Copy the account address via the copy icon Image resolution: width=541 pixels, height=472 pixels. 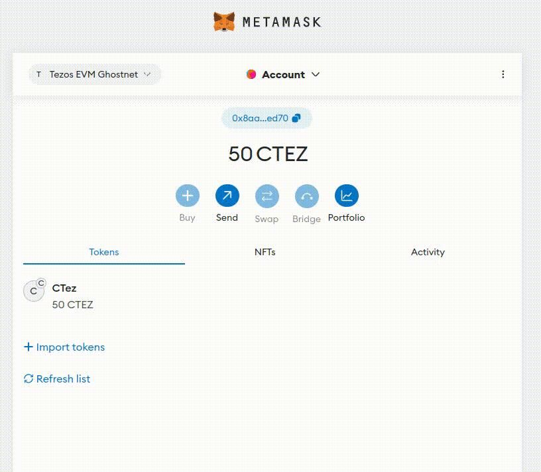[x=296, y=117]
